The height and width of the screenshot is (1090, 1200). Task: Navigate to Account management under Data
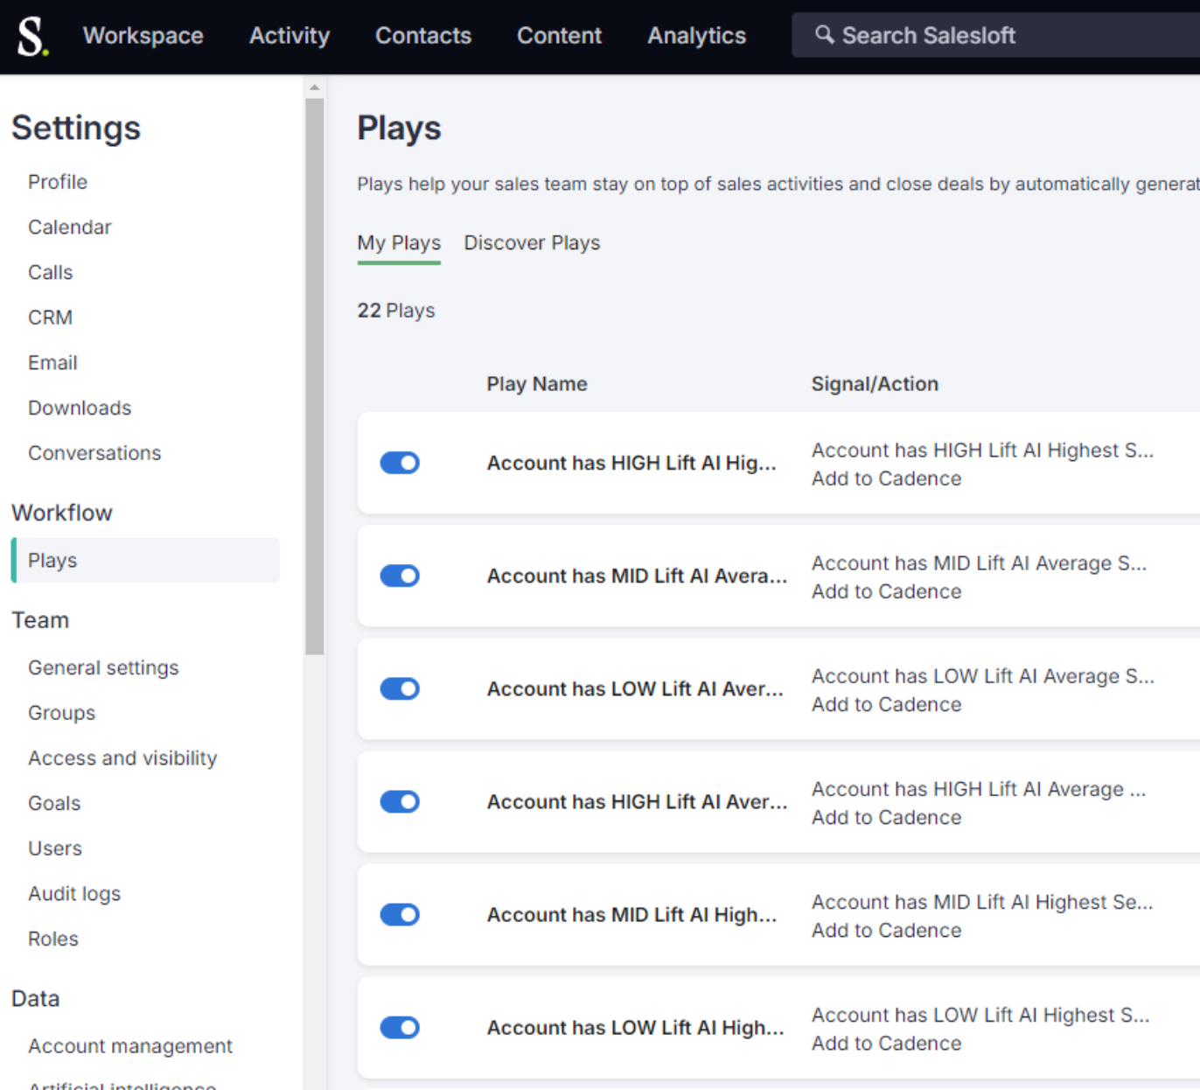point(130,1045)
